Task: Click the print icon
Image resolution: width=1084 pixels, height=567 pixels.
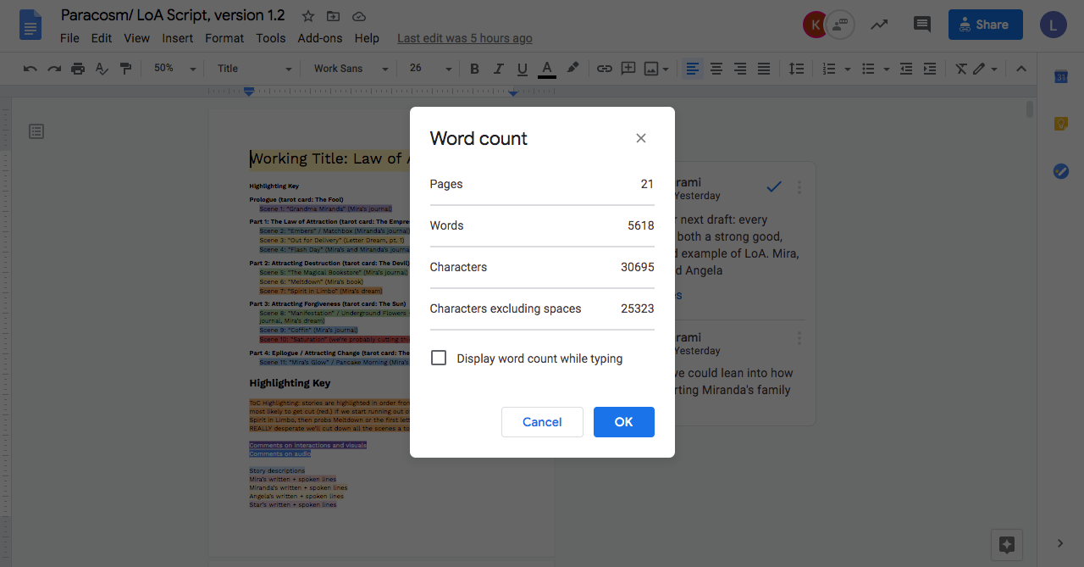Action: 78,69
